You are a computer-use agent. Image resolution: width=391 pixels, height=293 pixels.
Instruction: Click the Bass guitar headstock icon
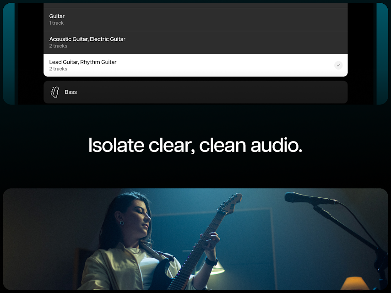[x=55, y=92]
